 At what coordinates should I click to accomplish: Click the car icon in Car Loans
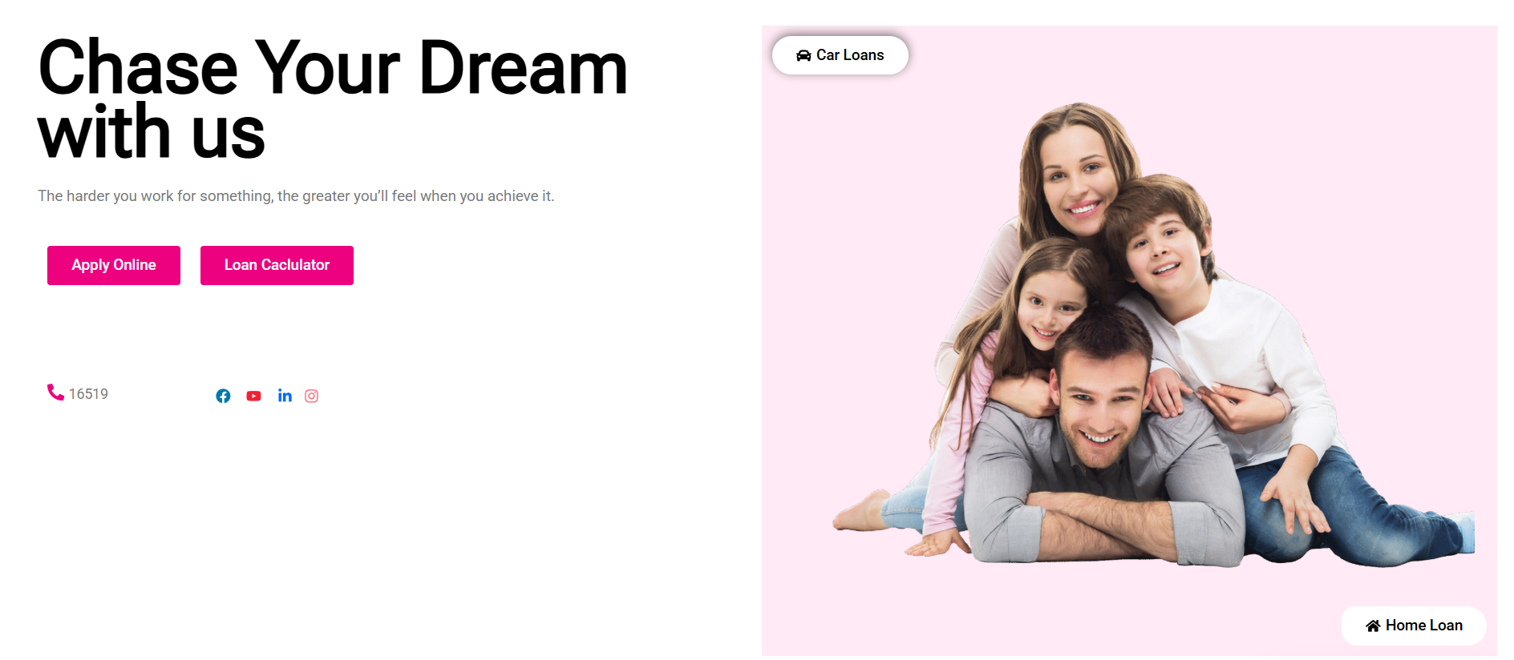tap(804, 55)
